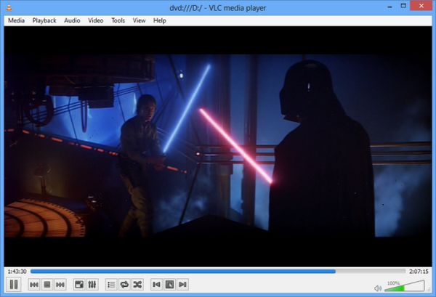Expand the Audio menu
Screen dimensions: 436x297
tap(72, 20)
